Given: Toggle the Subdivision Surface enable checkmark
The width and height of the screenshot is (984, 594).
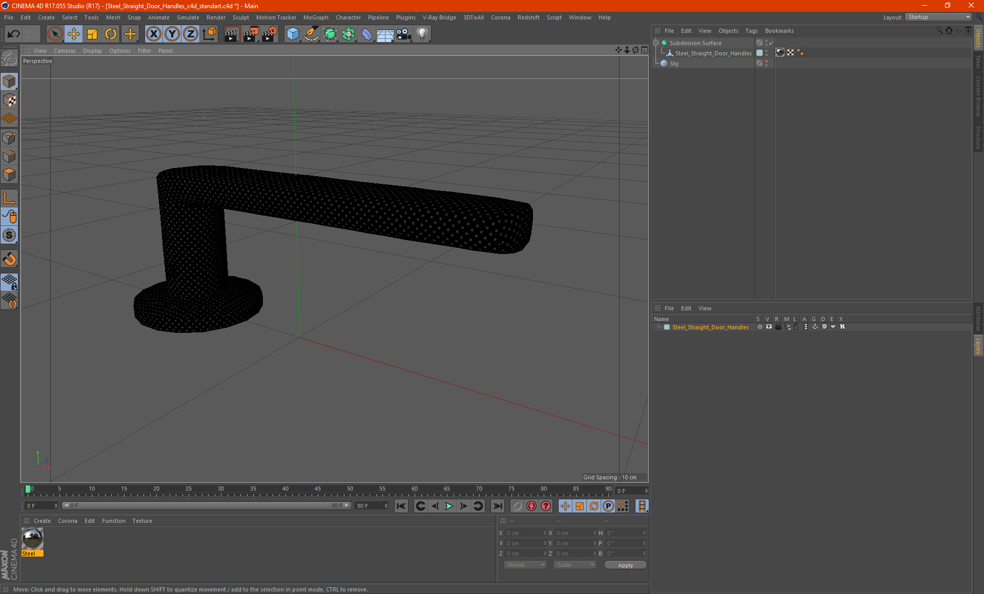Looking at the screenshot, I should (771, 43).
